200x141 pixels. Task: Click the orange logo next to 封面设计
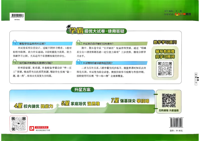[x=177, y=14]
